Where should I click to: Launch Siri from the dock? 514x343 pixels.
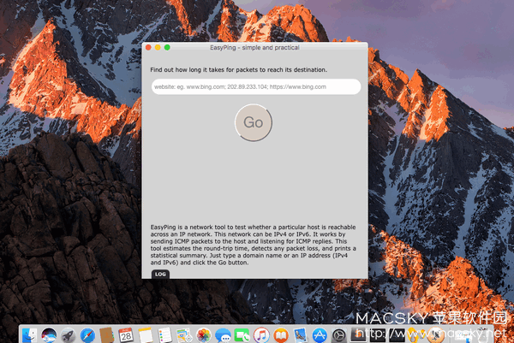pyautogui.click(x=49, y=335)
